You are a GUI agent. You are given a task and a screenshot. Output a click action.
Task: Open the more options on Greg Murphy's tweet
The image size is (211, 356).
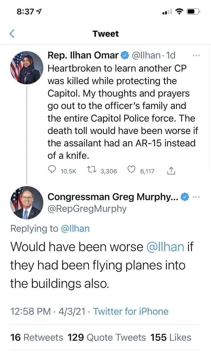pos(196,197)
